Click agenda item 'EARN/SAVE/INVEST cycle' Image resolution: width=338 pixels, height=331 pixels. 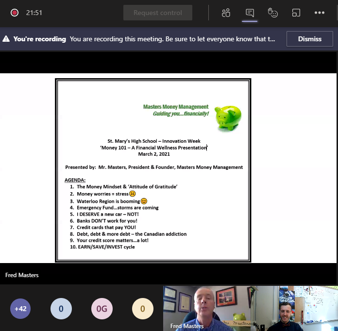pos(106,247)
